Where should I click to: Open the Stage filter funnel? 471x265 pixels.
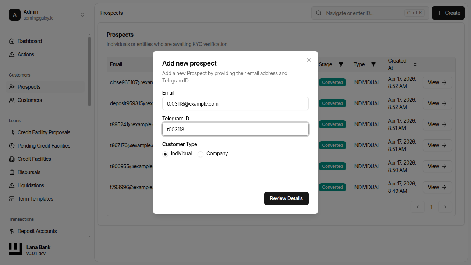coord(341,64)
